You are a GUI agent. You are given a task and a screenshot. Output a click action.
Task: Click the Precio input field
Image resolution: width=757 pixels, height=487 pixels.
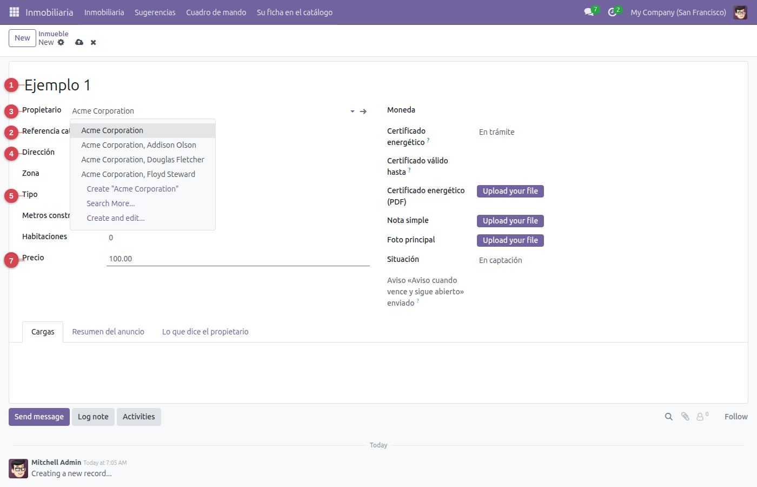pyautogui.click(x=238, y=259)
